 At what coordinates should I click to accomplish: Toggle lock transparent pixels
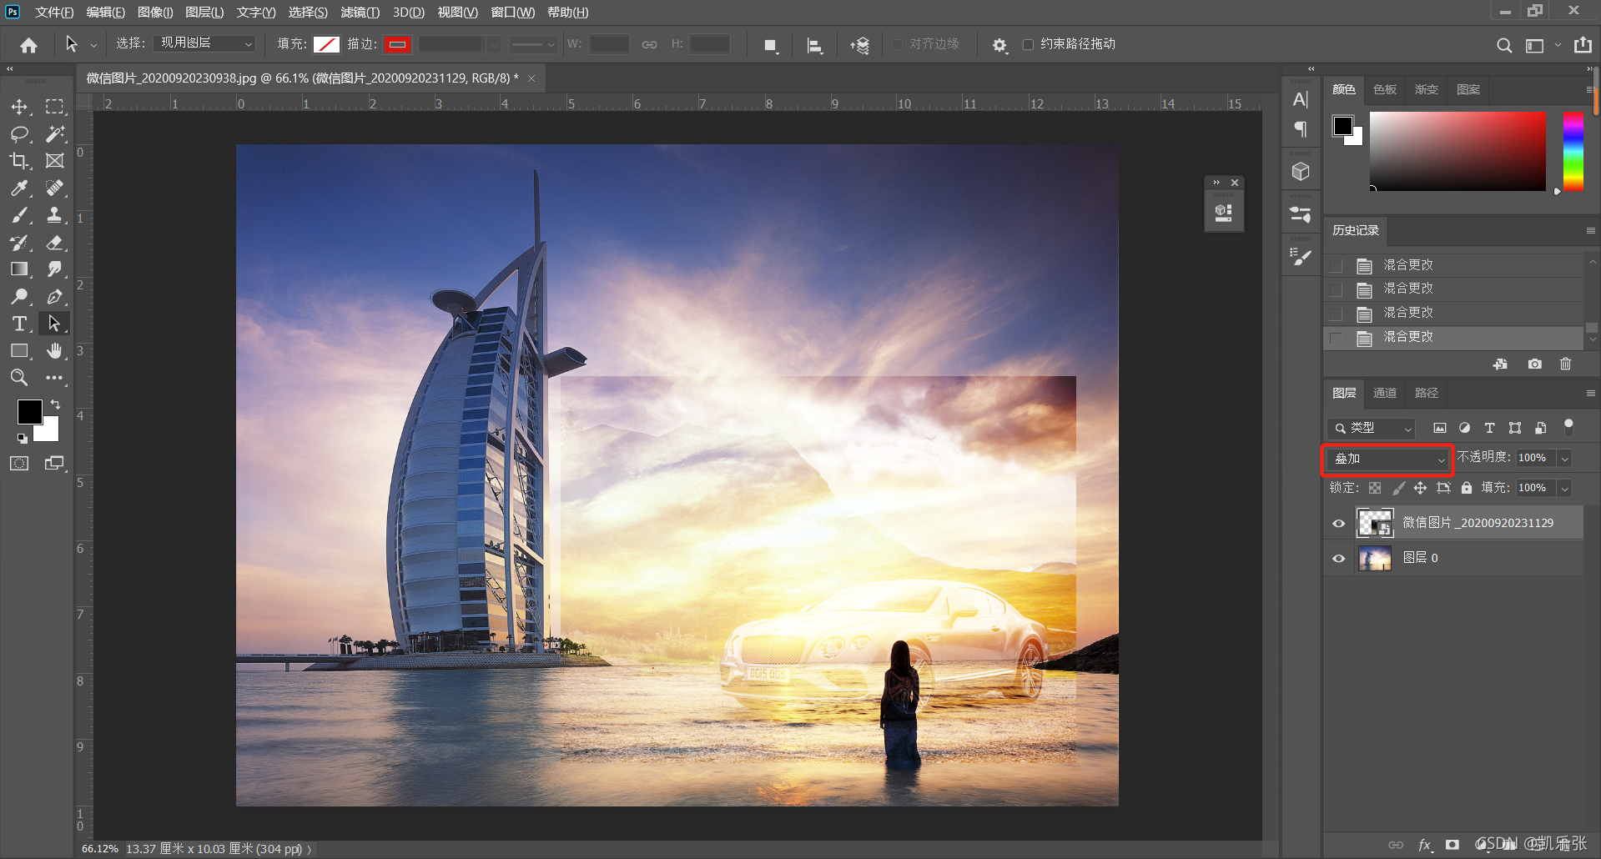coord(1375,488)
